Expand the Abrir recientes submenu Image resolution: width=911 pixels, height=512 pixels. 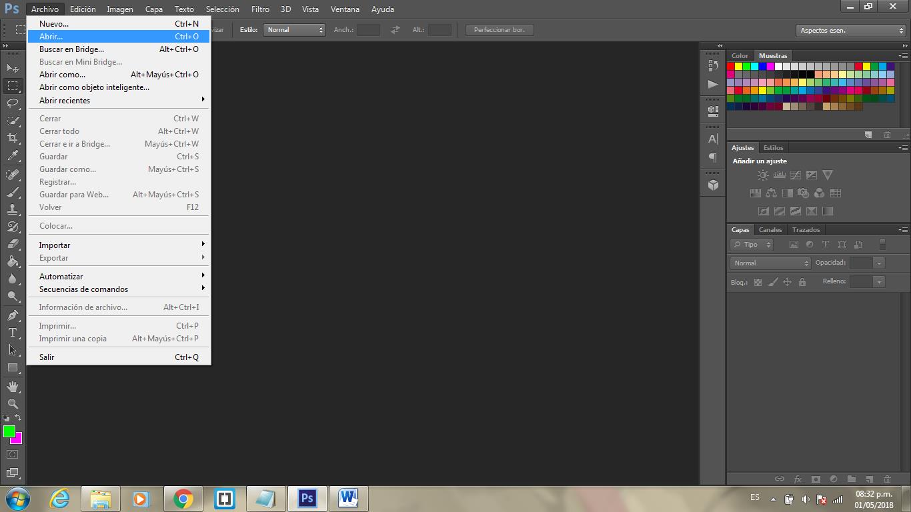pos(118,100)
